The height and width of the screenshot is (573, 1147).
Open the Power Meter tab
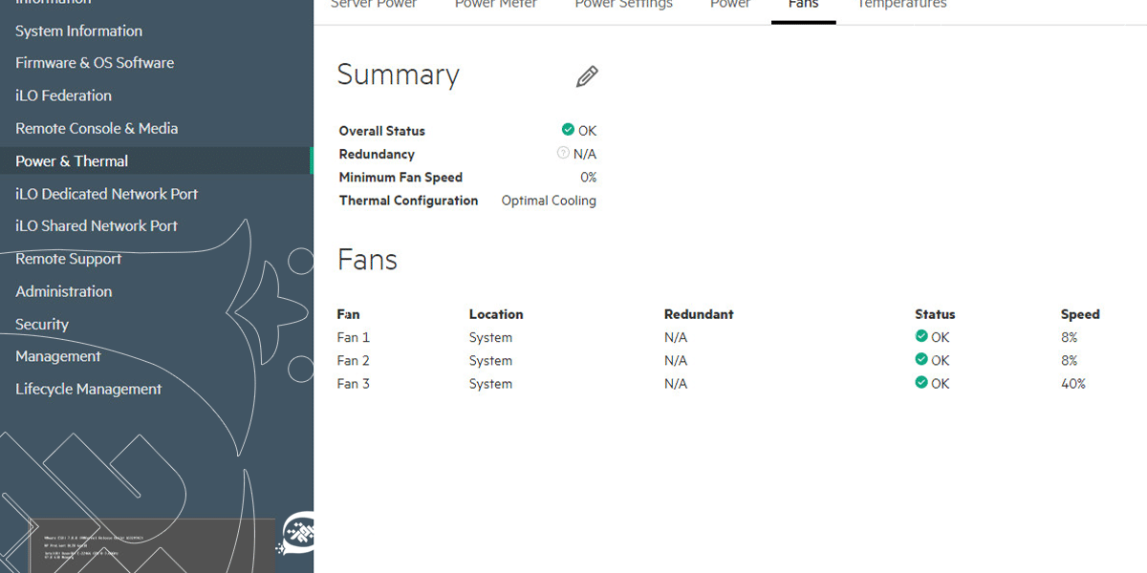tap(495, 5)
